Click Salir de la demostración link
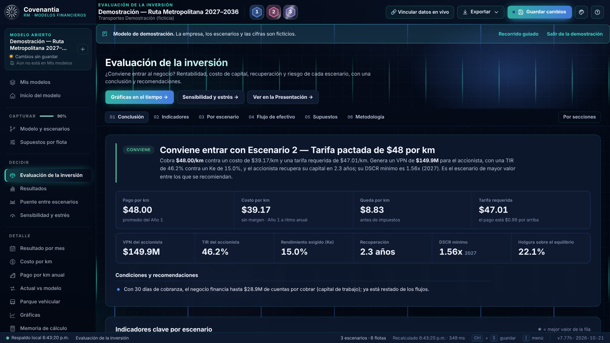This screenshot has width=610, height=343. [x=575, y=34]
